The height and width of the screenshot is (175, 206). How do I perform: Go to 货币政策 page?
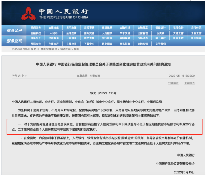71,28
